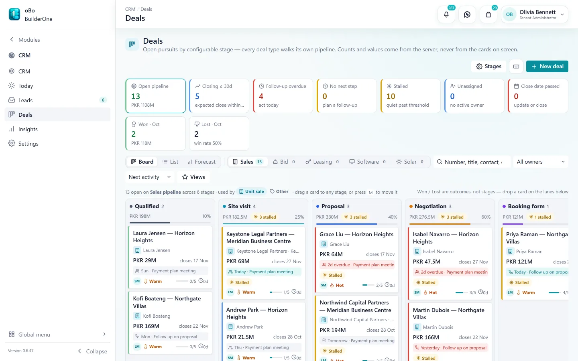This screenshot has height=361, width=578.
Task: Open the All owners dropdown
Action: 541,162
